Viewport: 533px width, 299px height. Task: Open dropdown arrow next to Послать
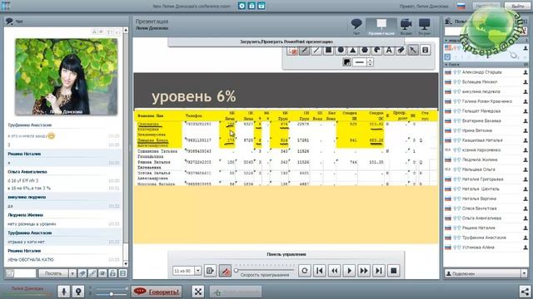[72, 273]
